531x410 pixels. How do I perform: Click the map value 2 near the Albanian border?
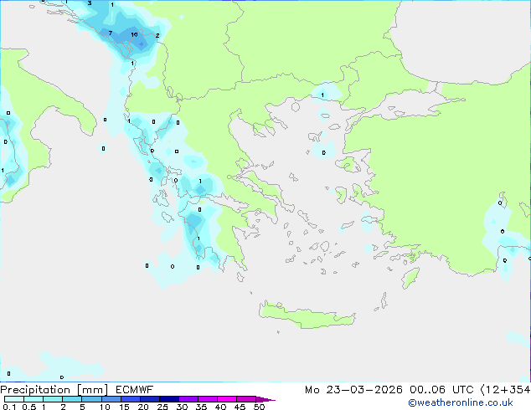pos(157,35)
